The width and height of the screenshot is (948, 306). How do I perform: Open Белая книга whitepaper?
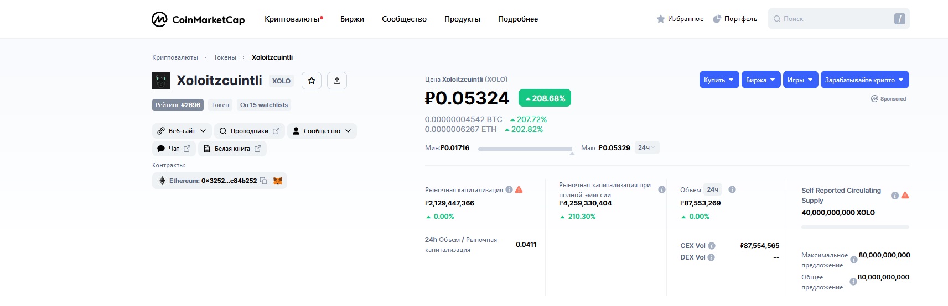(x=232, y=149)
